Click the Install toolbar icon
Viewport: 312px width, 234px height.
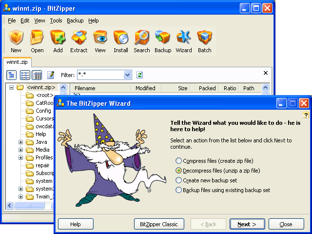point(121,37)
